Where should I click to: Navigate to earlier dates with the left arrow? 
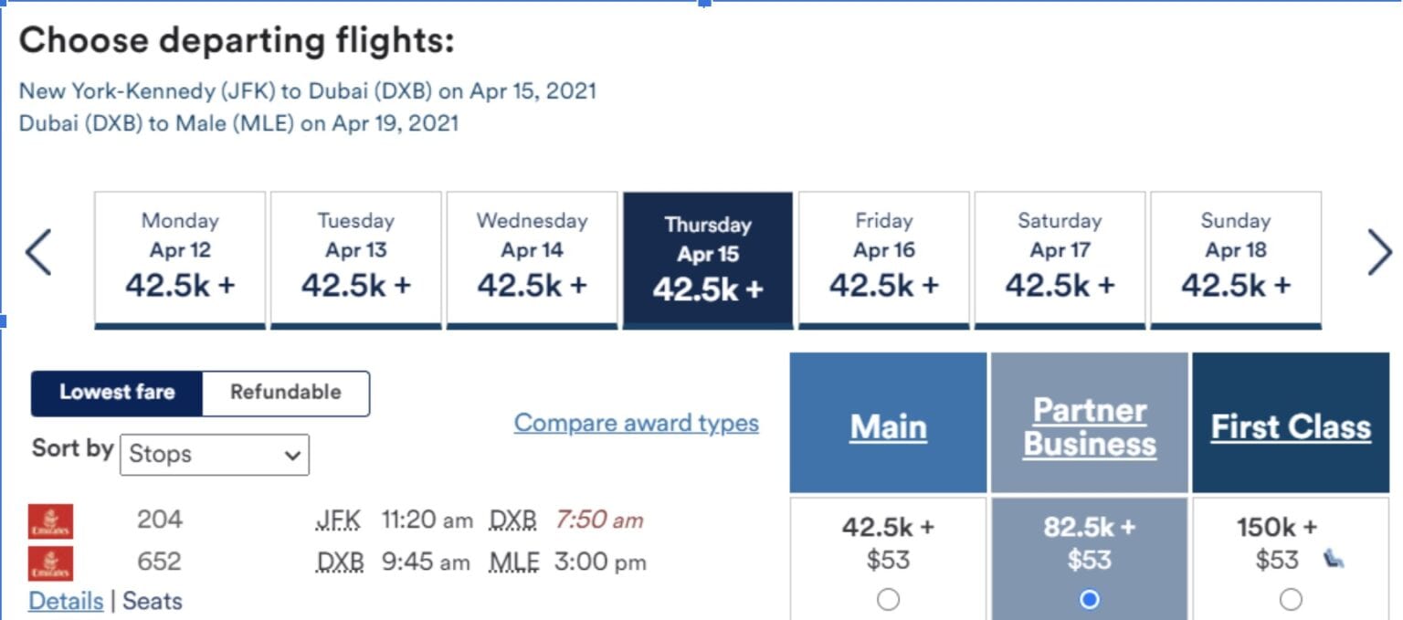point(38,252)
